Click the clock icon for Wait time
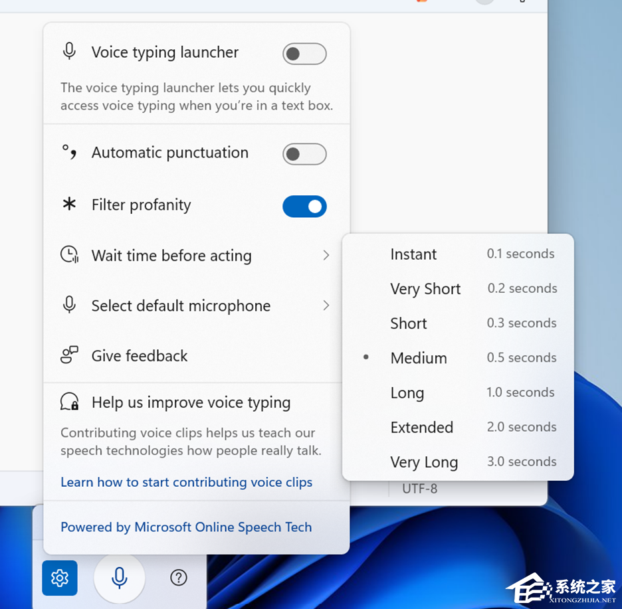Viewport: 622px width, 609px height. (69, 255)
